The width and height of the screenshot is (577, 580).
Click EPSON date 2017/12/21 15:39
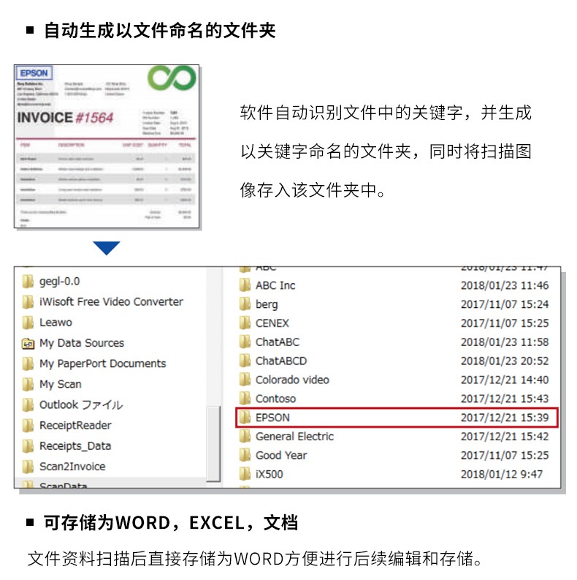coord(505,418)
